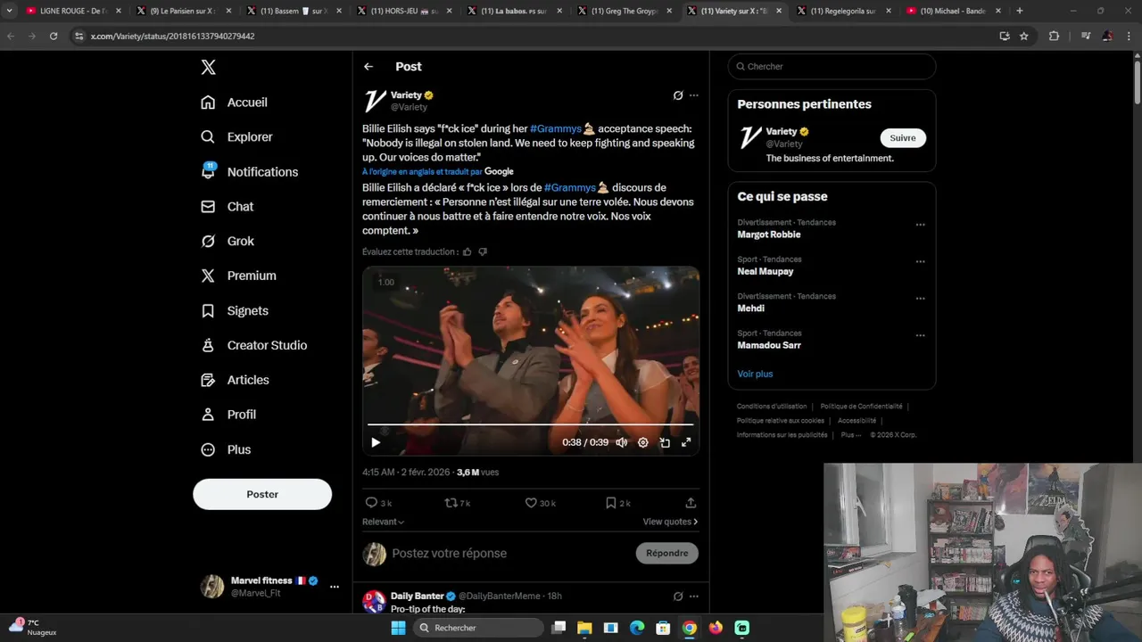Image resolution: width=1142 pixels, height=642 pixels.
Task: Open Notifications in the sidebar
Action: click(x=249, y=172)
